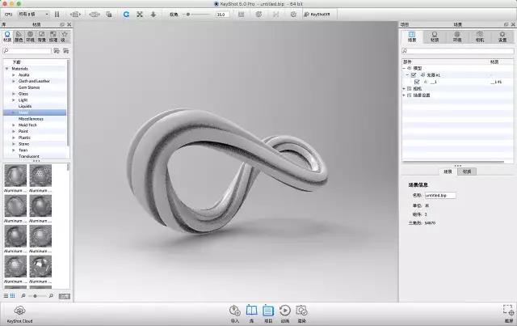
Task: Expand the Light folder
Action: click(x=14, y=100)
